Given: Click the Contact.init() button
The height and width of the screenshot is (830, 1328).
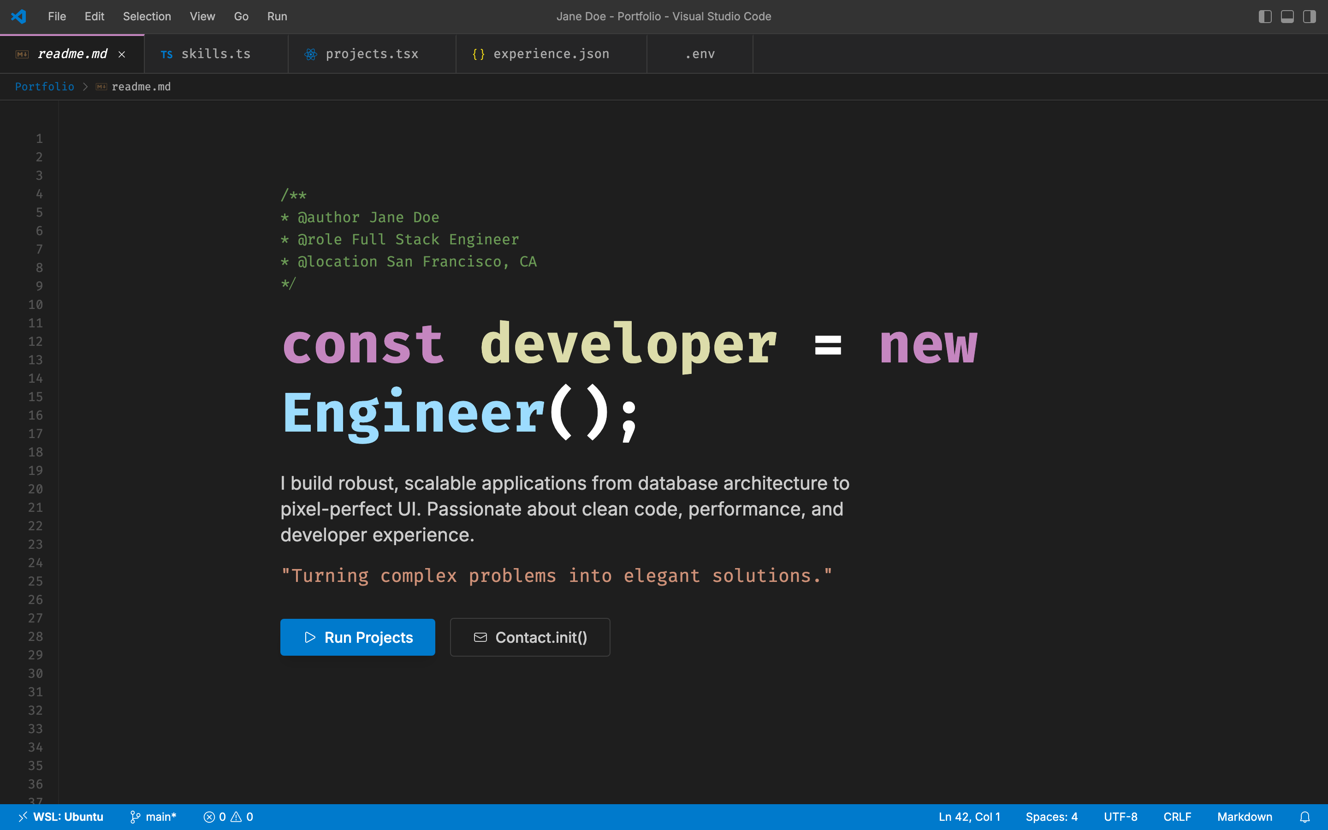Looking at the screenshot, I should click(530, 637).
